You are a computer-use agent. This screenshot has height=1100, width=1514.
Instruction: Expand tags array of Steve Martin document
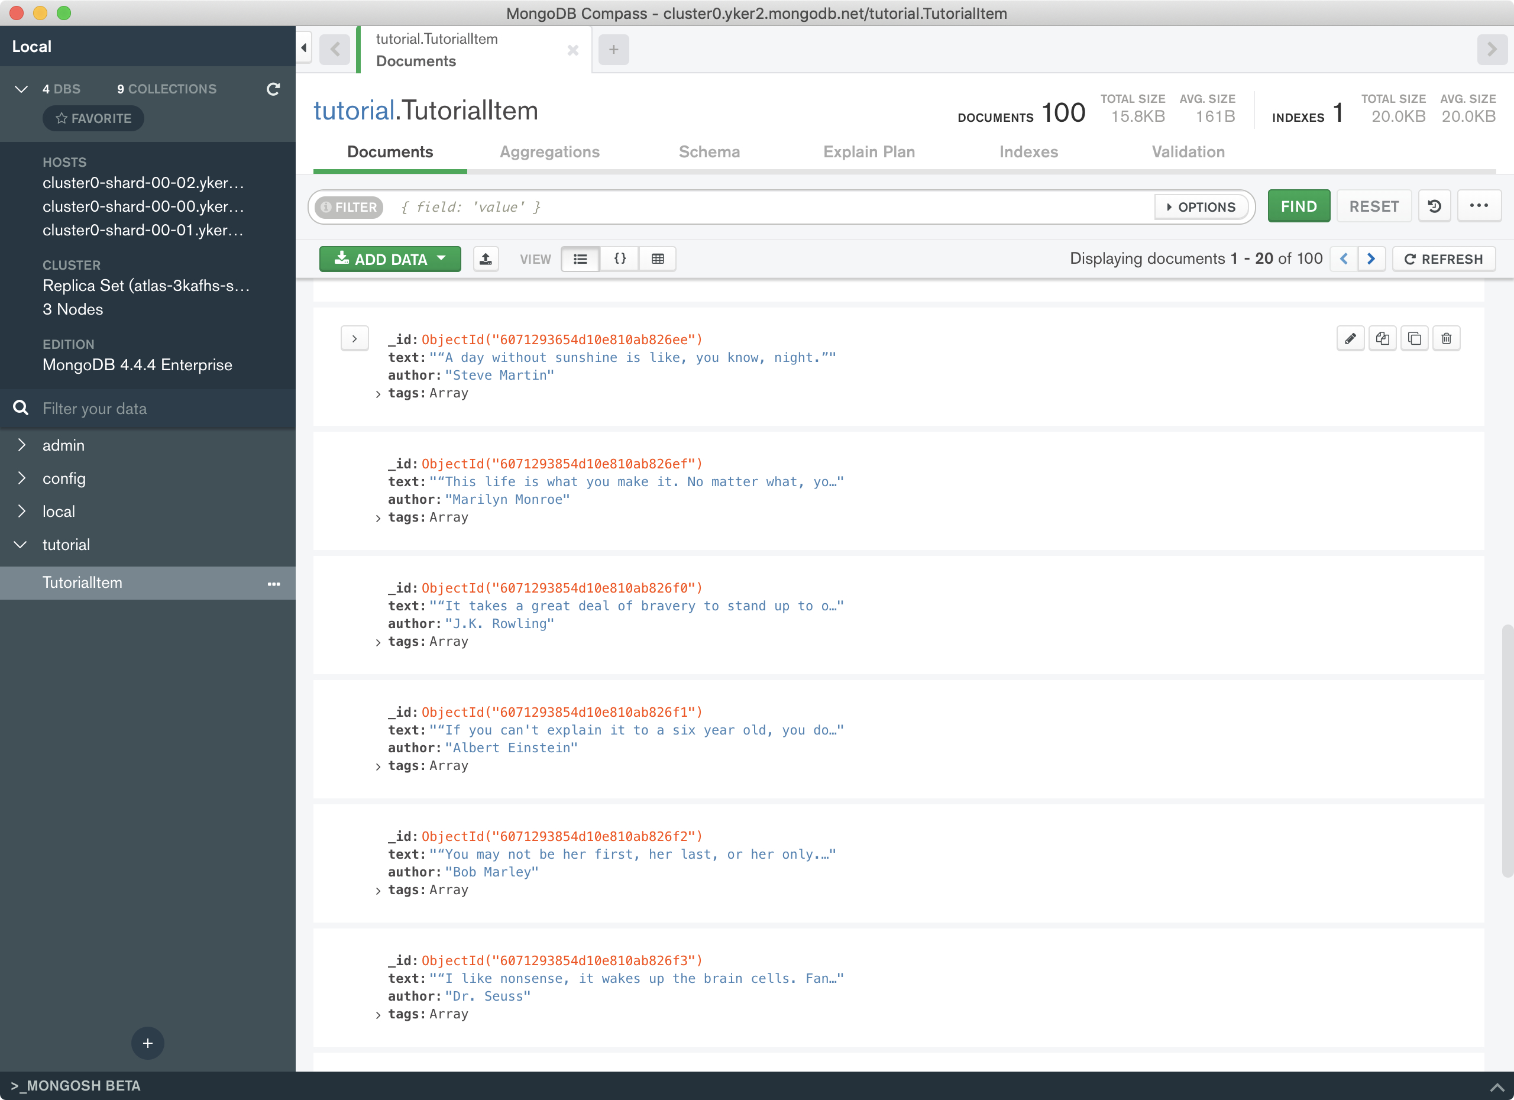(378, 394)
